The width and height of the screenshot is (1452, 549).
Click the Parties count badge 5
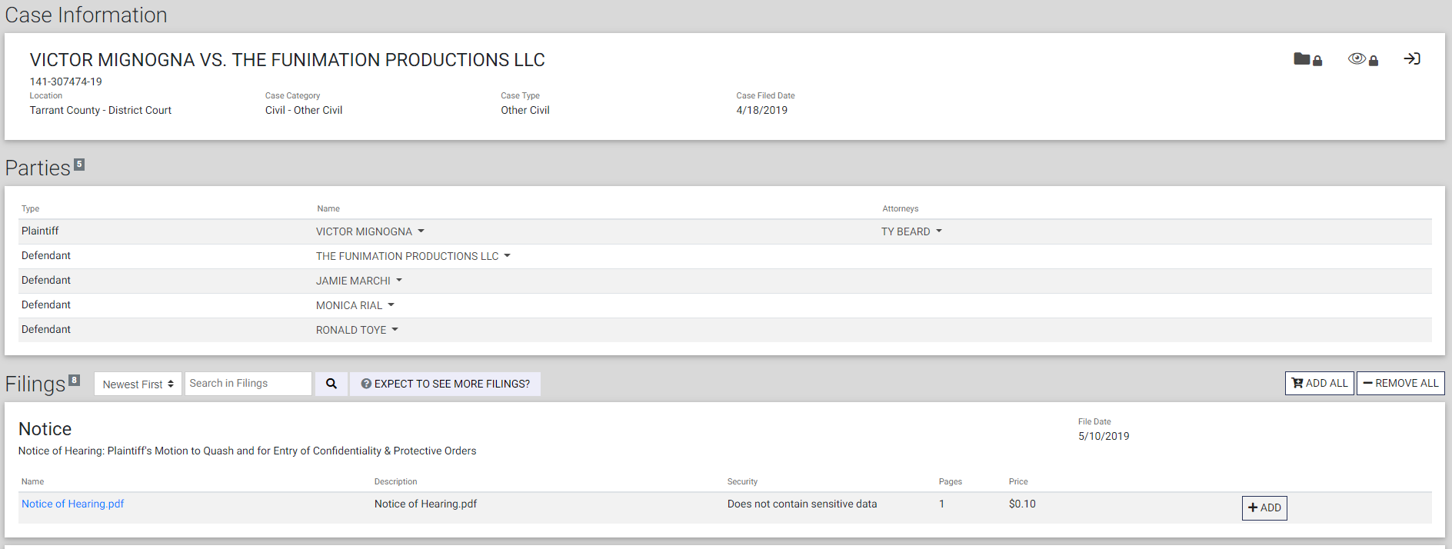(x=79, y=164)
